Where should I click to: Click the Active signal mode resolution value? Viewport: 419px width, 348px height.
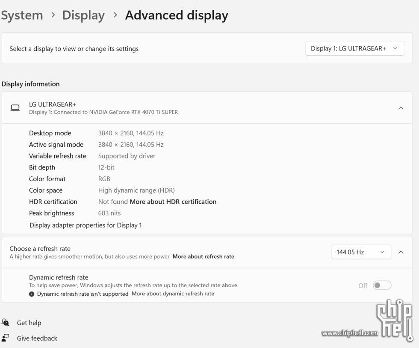tap(131, 145)
